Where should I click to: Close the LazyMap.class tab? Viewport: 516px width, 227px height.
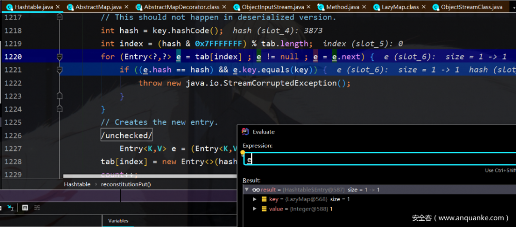423,7
